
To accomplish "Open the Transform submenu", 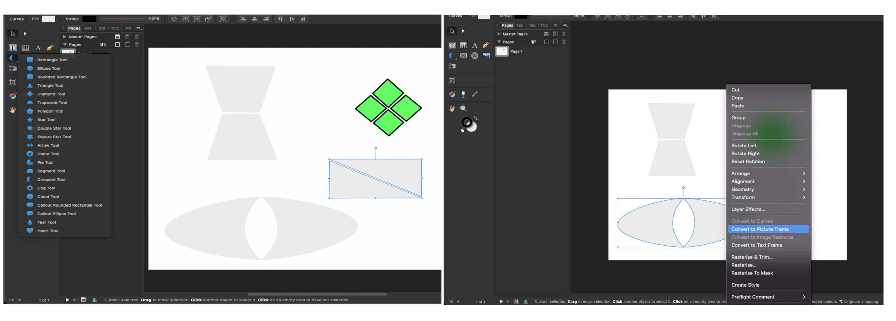I will 768,197.
